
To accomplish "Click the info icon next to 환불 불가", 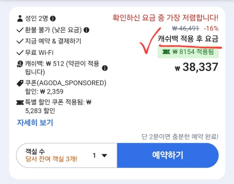I will (86, 30).
